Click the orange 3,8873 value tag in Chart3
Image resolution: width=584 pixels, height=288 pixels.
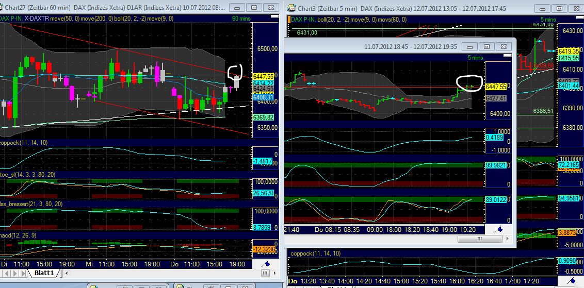(x=569, y=232)
